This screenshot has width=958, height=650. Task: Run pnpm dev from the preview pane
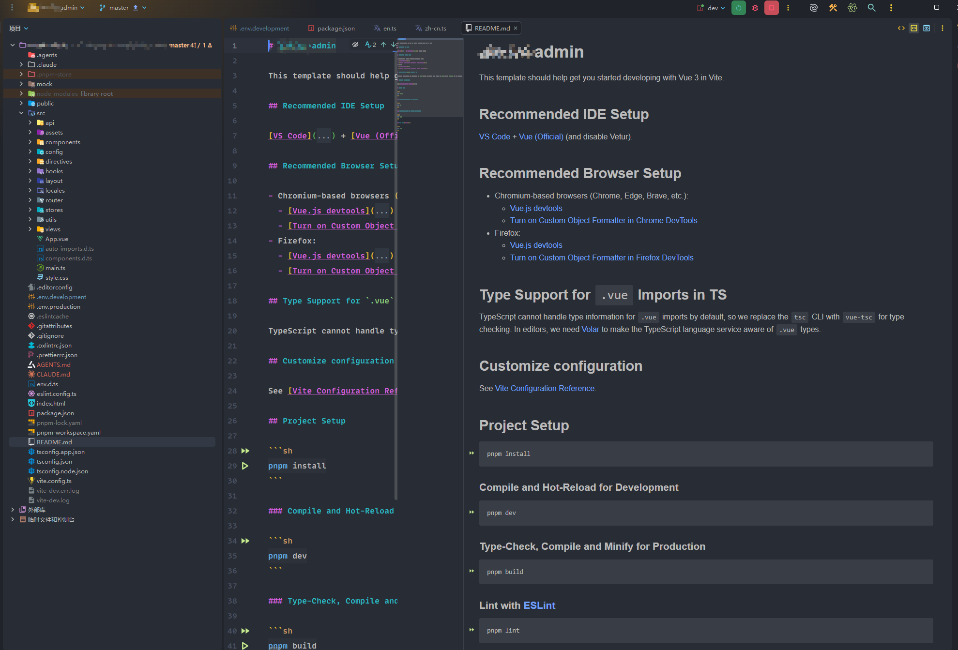[x=471, y=512]
